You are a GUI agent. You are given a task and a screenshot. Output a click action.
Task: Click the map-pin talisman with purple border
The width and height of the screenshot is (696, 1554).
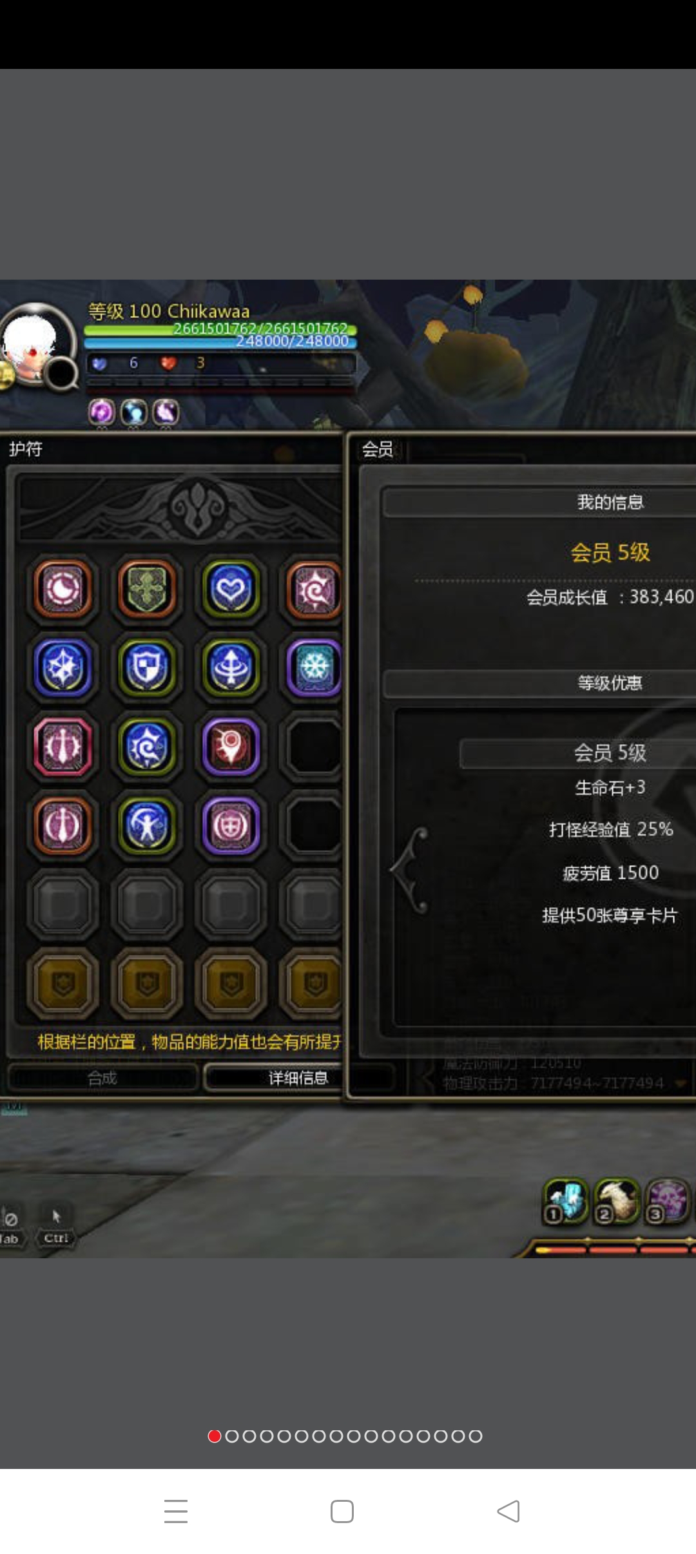click(x=231, y=747)
